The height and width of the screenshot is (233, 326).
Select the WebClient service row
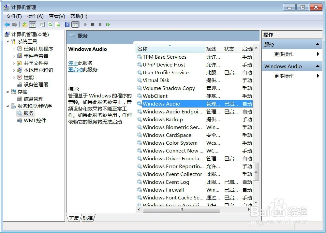[x=194, y=96]
